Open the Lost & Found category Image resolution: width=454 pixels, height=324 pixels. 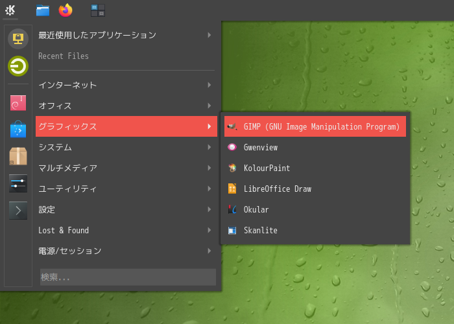(126, 230)
